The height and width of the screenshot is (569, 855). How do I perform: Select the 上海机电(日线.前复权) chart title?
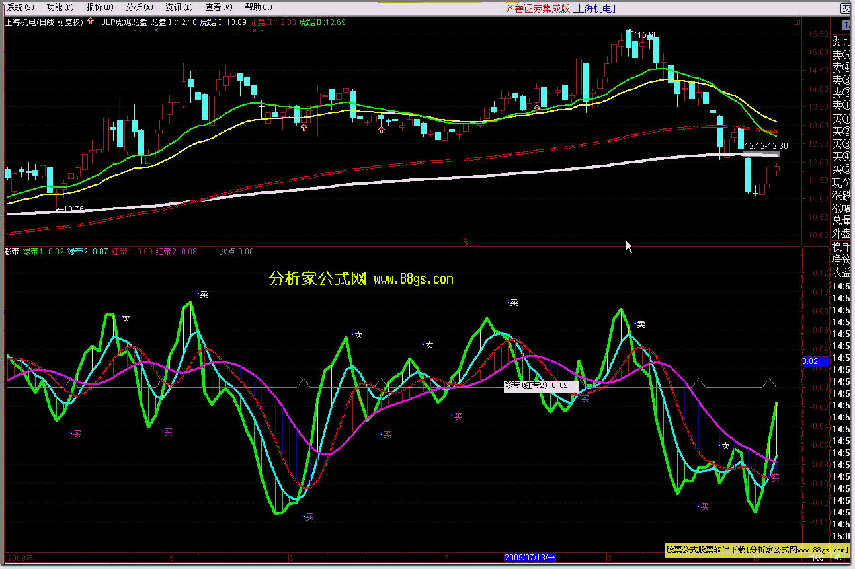(44, 22)
